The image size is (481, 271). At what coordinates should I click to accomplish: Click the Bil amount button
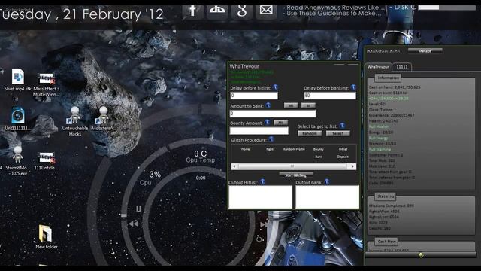tap(308, 105)
